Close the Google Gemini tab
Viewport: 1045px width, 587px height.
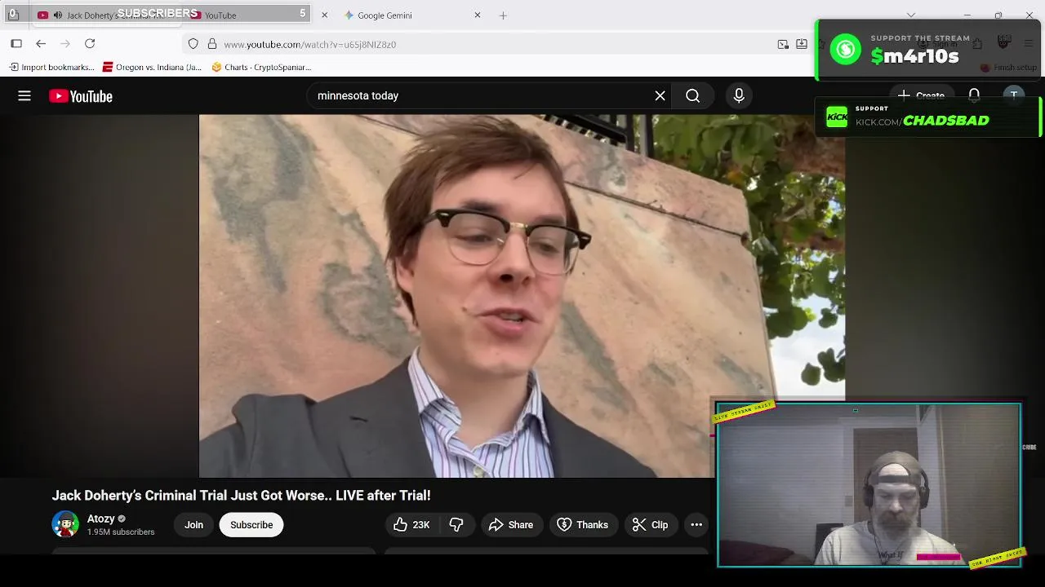tap(478, 15)
